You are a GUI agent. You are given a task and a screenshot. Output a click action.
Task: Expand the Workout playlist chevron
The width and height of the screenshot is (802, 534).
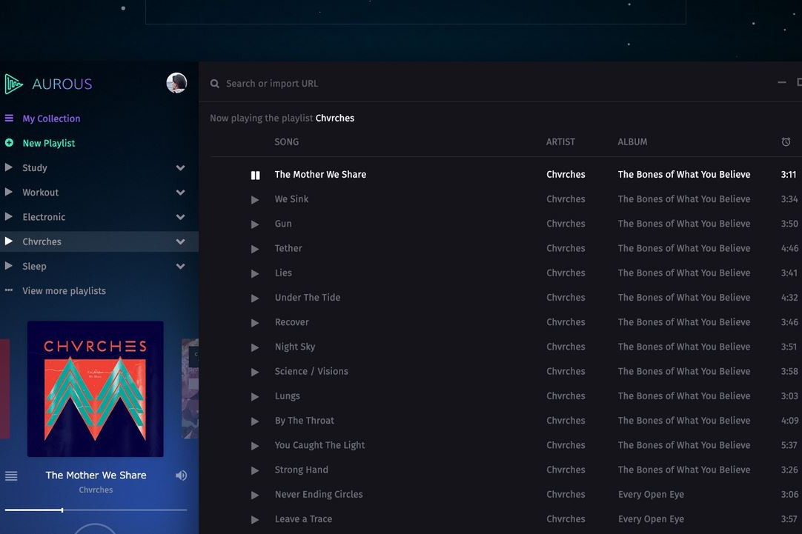pyautogui.click(x=180, y=192)
